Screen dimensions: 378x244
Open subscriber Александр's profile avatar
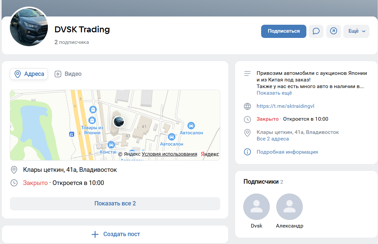tap(290, 207)
